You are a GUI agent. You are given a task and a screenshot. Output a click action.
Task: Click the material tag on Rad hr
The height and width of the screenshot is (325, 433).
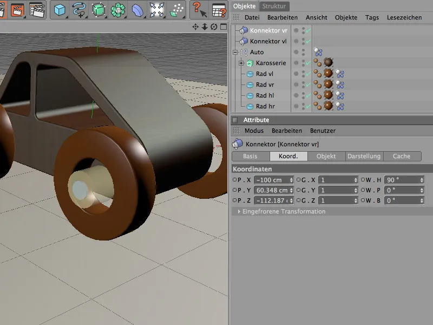click(x=328, y=106)
